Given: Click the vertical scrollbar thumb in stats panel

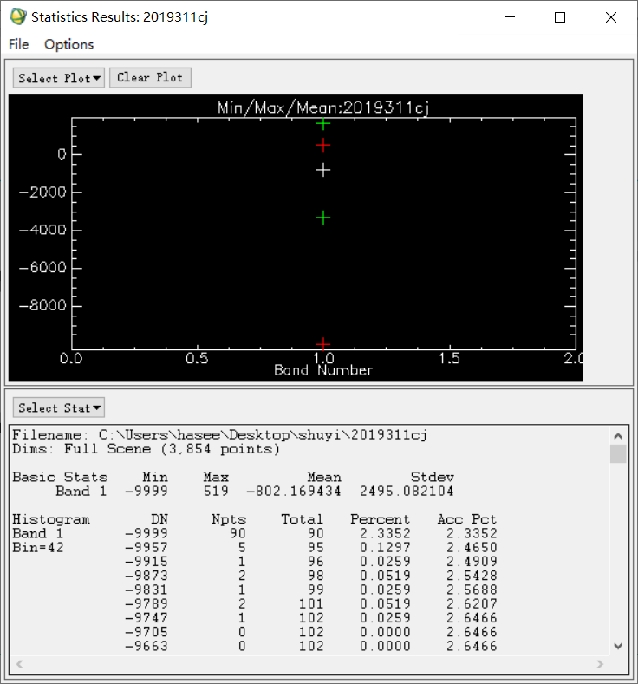Looking at the screenshot, I should (x=618, y=453).
